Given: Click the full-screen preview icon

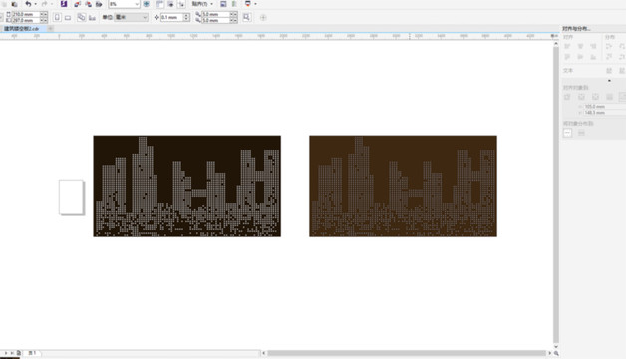Looking at the screenshot, I should 147,4.
